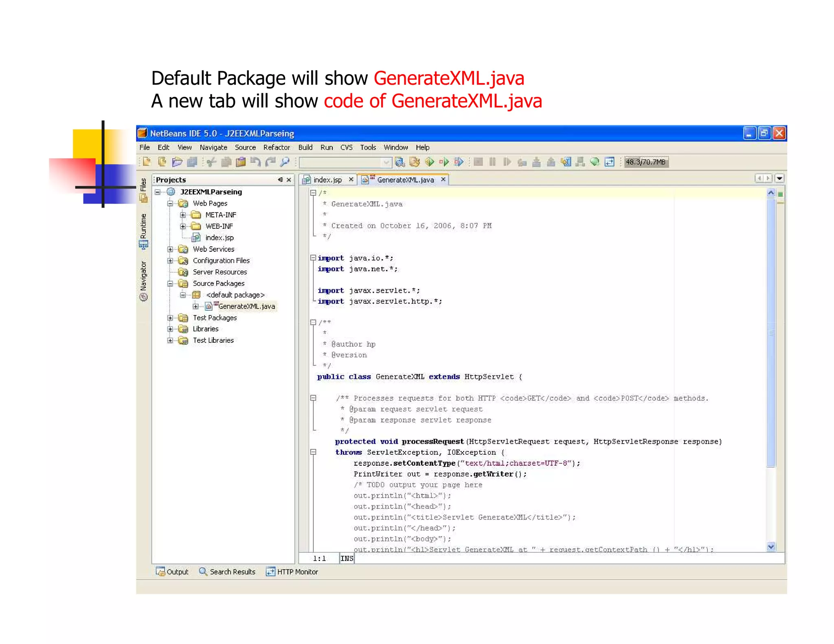Close the GenerateXML.java editor tab
Image resolution: width=834 pixels, height=644 pixels.
[443, 179]
